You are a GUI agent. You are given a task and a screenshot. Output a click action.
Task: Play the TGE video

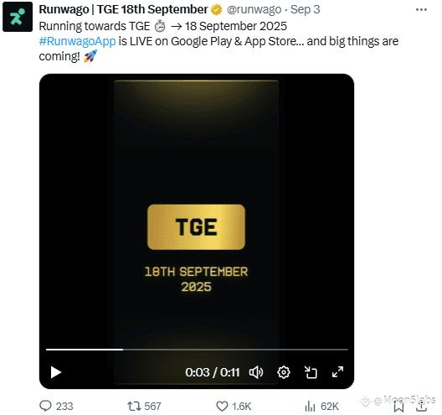click(56, 372)
